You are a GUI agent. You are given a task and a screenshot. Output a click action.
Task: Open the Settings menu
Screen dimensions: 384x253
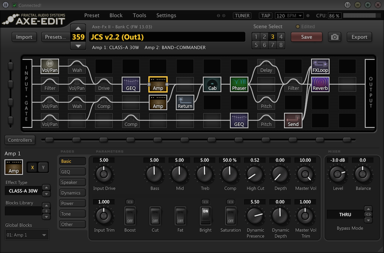166,15
